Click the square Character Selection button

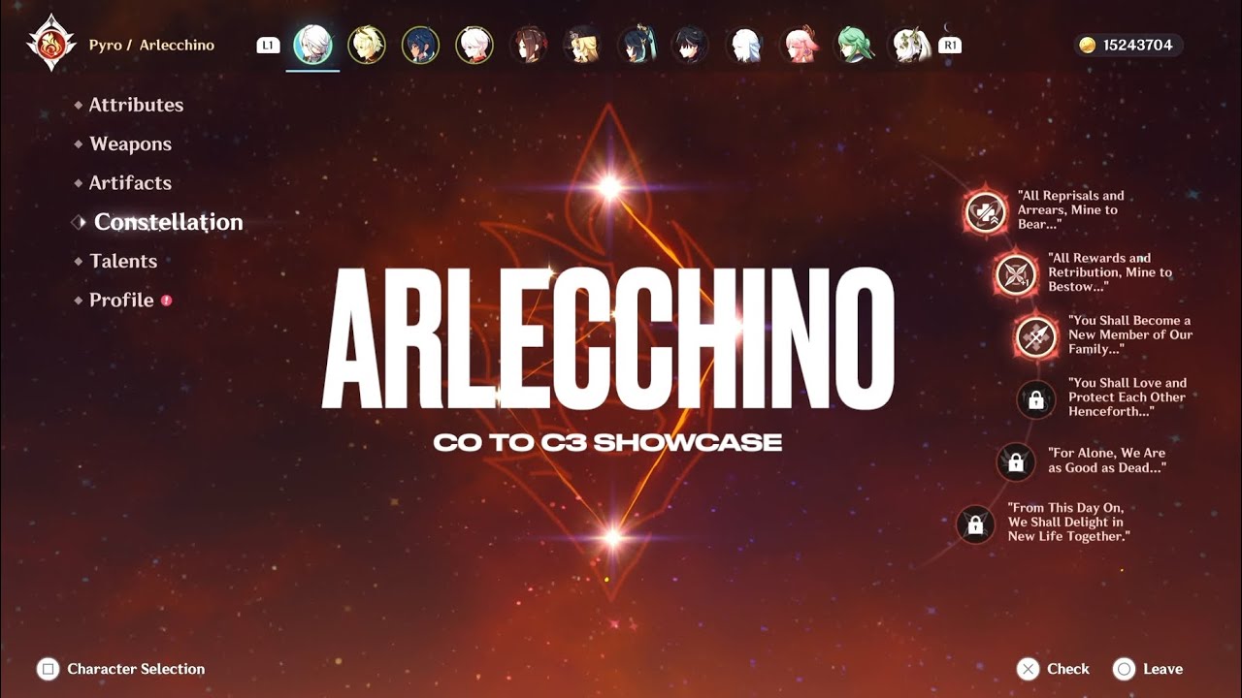click(x=120, y=669)
